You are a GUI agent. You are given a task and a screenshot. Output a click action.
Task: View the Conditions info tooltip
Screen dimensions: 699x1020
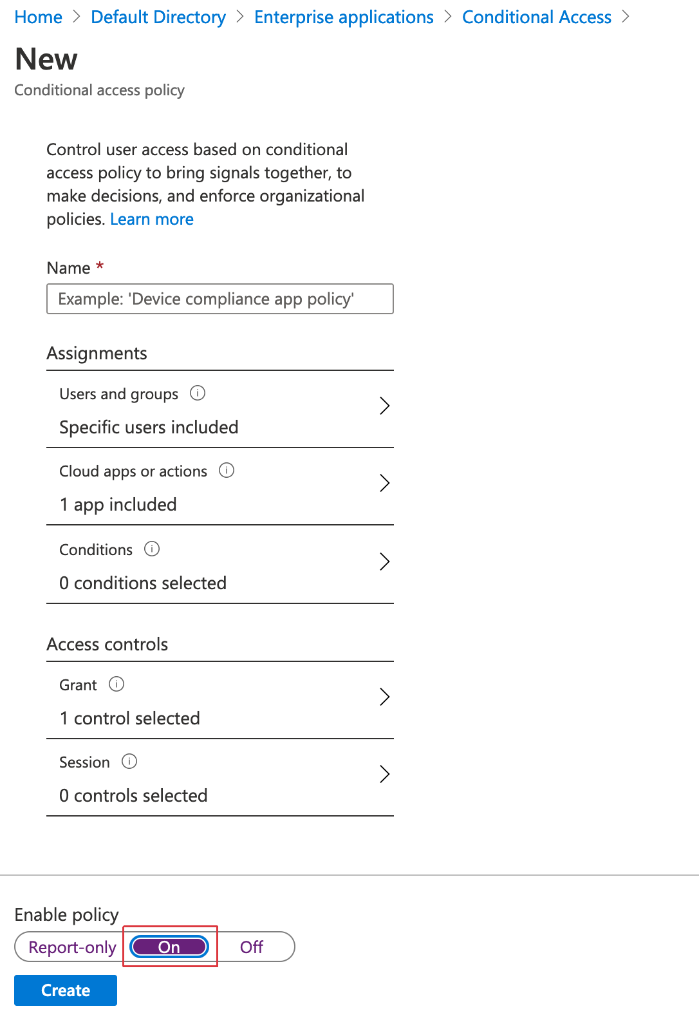[152, 549]
